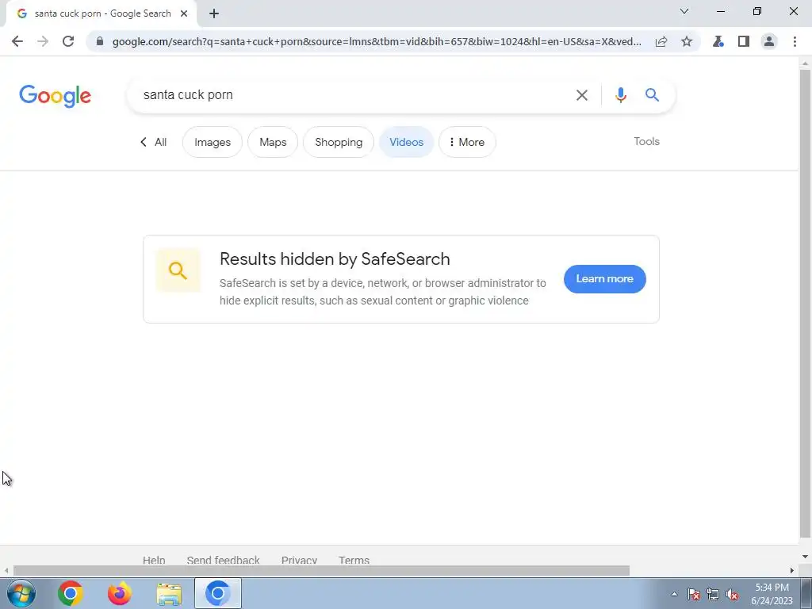Bookmark this page with star icon
812x609 pixels.
(x=687, y=41)
